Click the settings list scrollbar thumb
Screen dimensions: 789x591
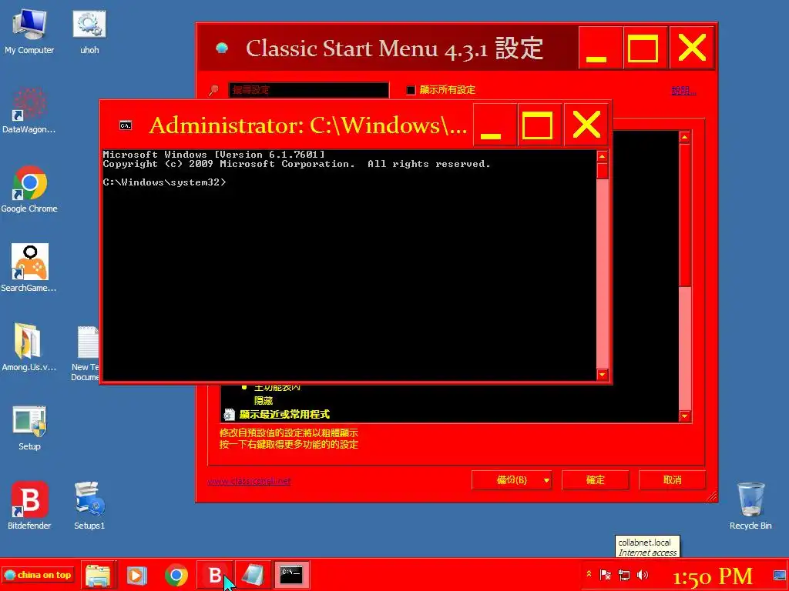click(684, 215)
